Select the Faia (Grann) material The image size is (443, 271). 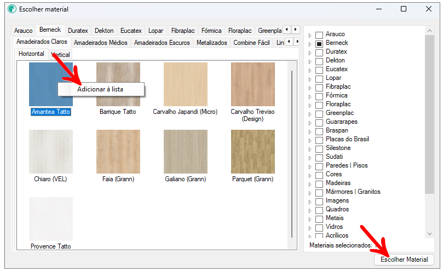point(118,152)
